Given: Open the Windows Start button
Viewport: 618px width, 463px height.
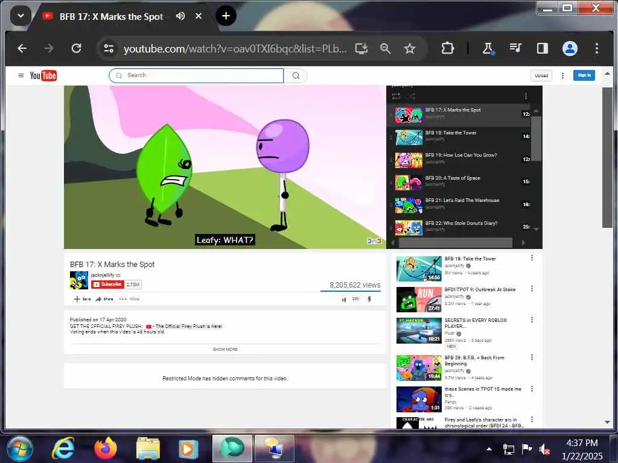Looking at the screenshot, I should pyautogui.click(x=20, y=449).
